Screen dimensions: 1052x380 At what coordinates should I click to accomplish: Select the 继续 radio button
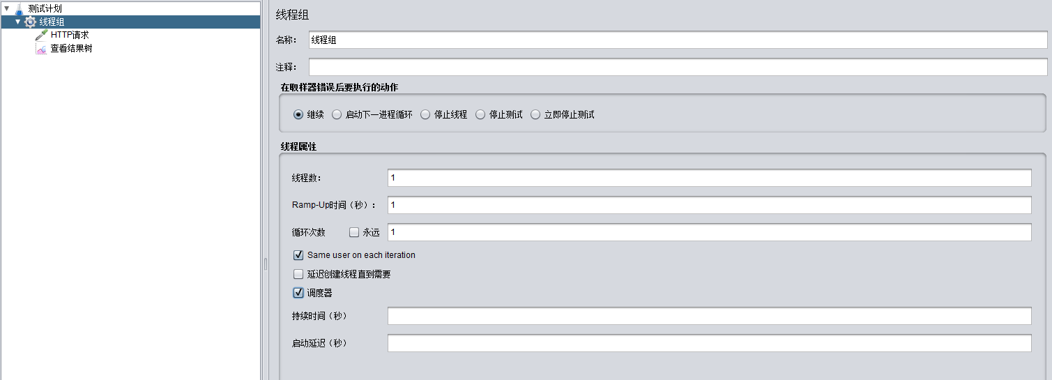[x=298, y=115]
